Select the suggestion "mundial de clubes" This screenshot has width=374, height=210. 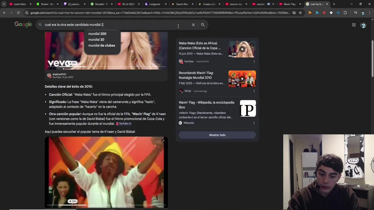coord(102,45)
